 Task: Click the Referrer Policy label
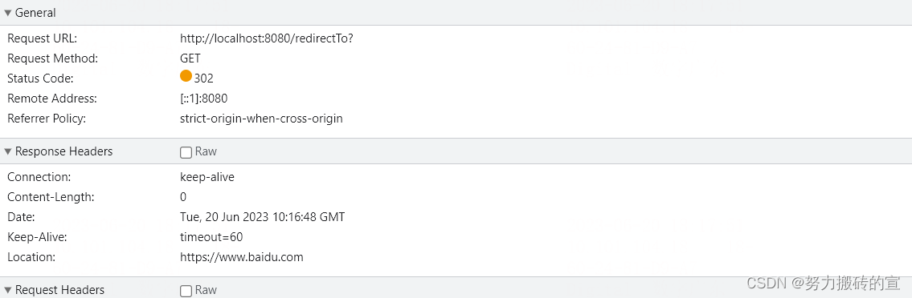[47, 119]
